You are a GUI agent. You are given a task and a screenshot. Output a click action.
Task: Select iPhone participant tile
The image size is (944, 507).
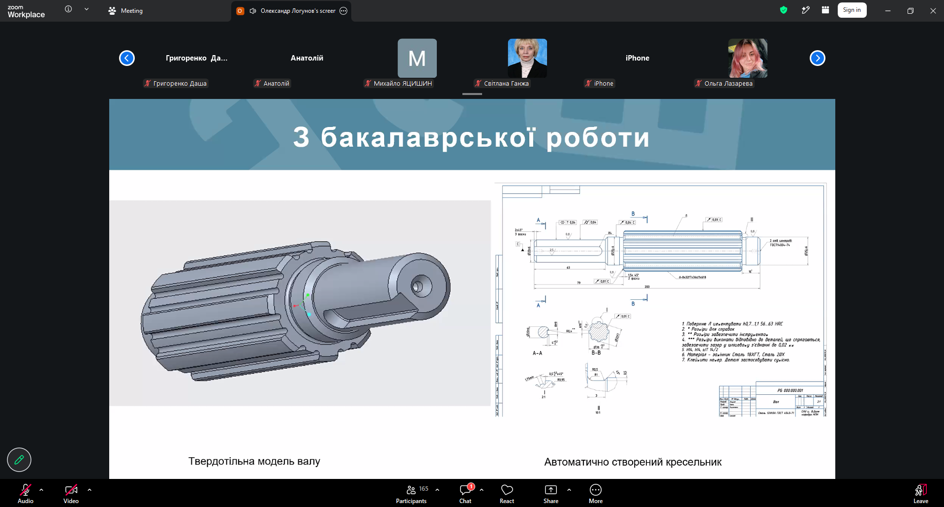click(x=638, y=58)
